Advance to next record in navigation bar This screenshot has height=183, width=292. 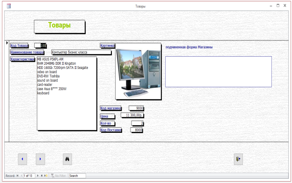[x=38, y=175]
